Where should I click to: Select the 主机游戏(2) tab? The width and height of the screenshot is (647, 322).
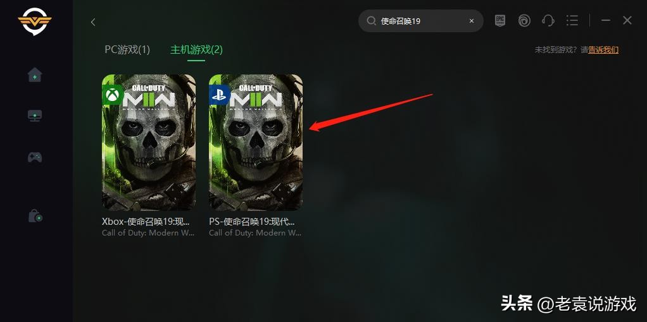196,50
